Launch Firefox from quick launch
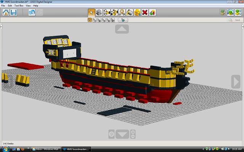The width and height of the screenshot is (244, 152). click(22, 149)
